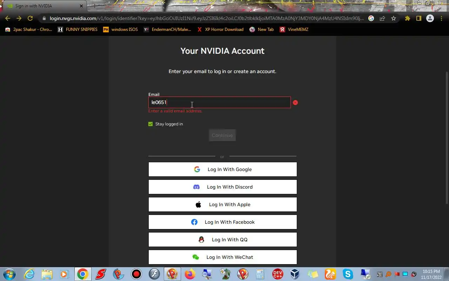Open a new browser tab
The height and width of the screenshot is (281, 449).
94,6
